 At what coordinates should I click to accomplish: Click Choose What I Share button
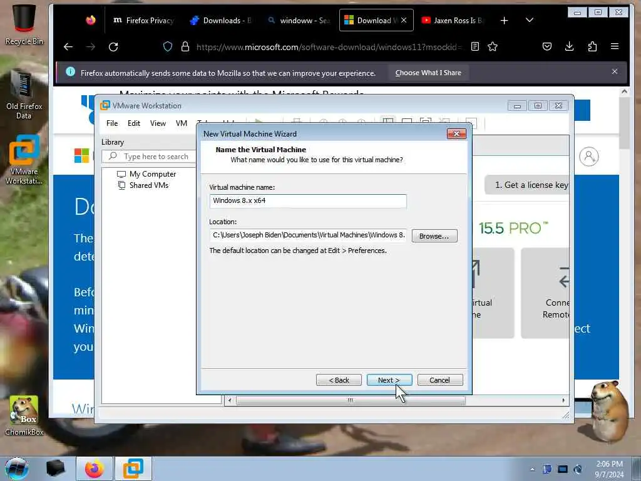[x=428, y=73]
